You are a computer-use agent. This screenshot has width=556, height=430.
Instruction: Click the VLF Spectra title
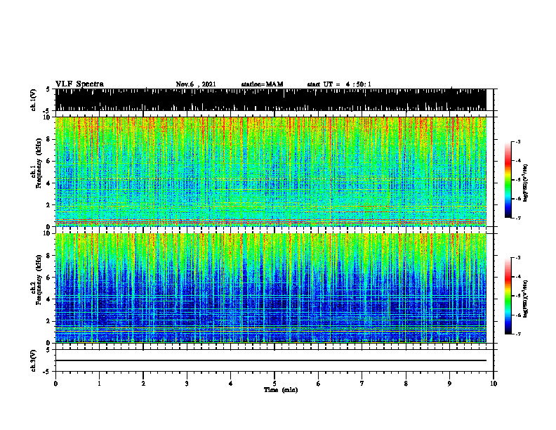(x=79, y=84)
